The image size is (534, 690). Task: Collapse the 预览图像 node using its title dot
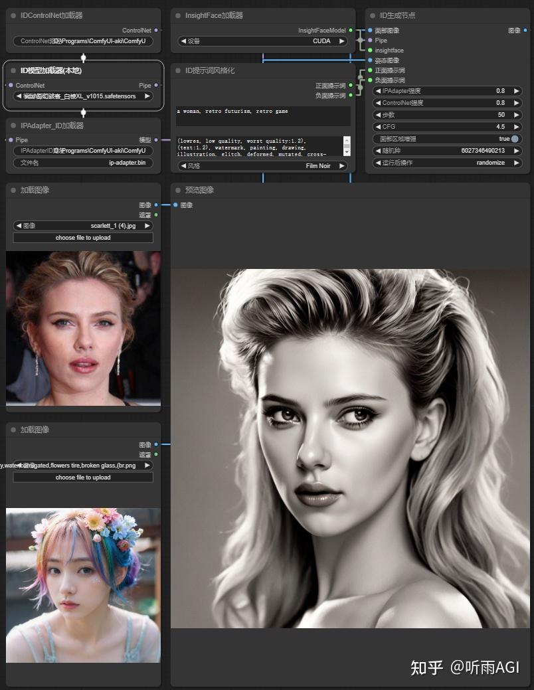[178, 190]
